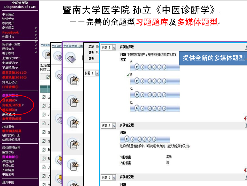Image resolution: width=247 pixels, height=186 pixels.
Task: Skip to next track in answer B player
Action: click(164, 81)
